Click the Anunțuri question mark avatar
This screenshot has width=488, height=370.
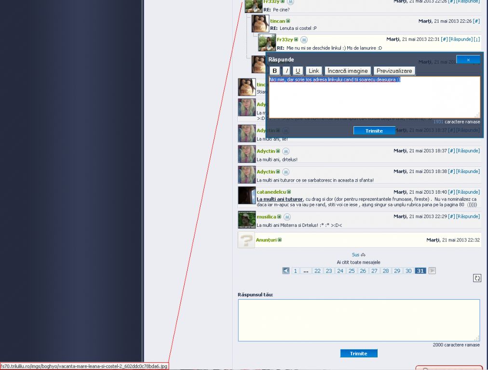tap(246, 240)
